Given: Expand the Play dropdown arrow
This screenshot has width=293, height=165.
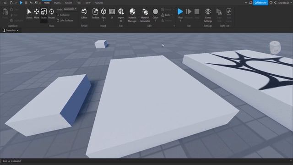Looking at the screenshot, I should pos(180,21).
